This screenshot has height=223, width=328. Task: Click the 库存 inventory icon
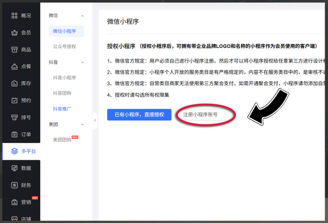[15, 83]
